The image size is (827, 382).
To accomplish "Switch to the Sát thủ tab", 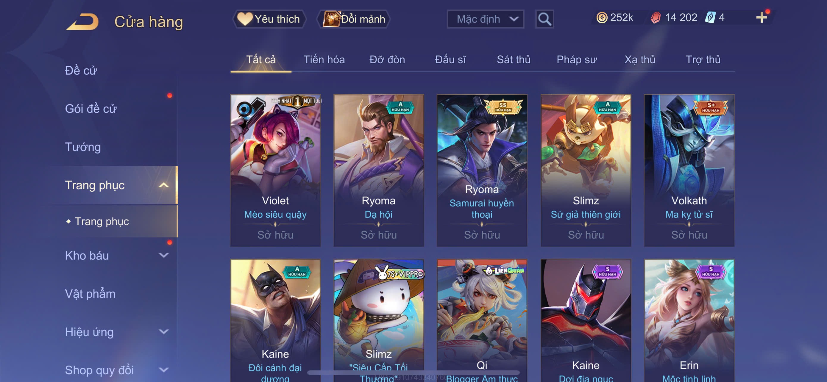I will pyautogui.click(x=513, y=60).
